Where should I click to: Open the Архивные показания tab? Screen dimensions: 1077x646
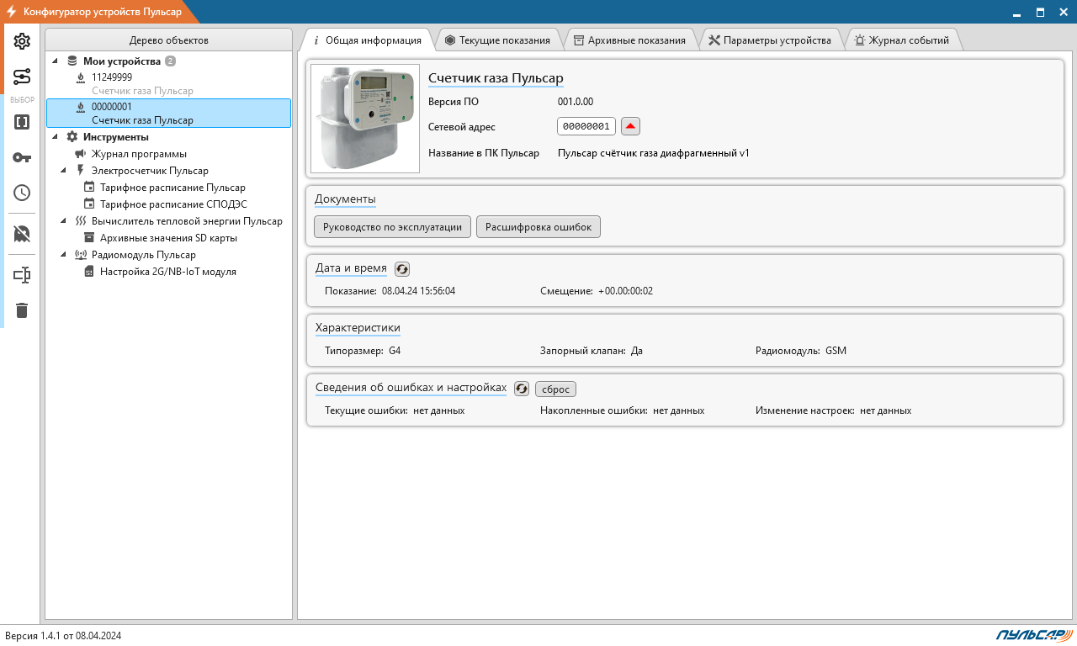pyautogui.click(x=629, y=40)
